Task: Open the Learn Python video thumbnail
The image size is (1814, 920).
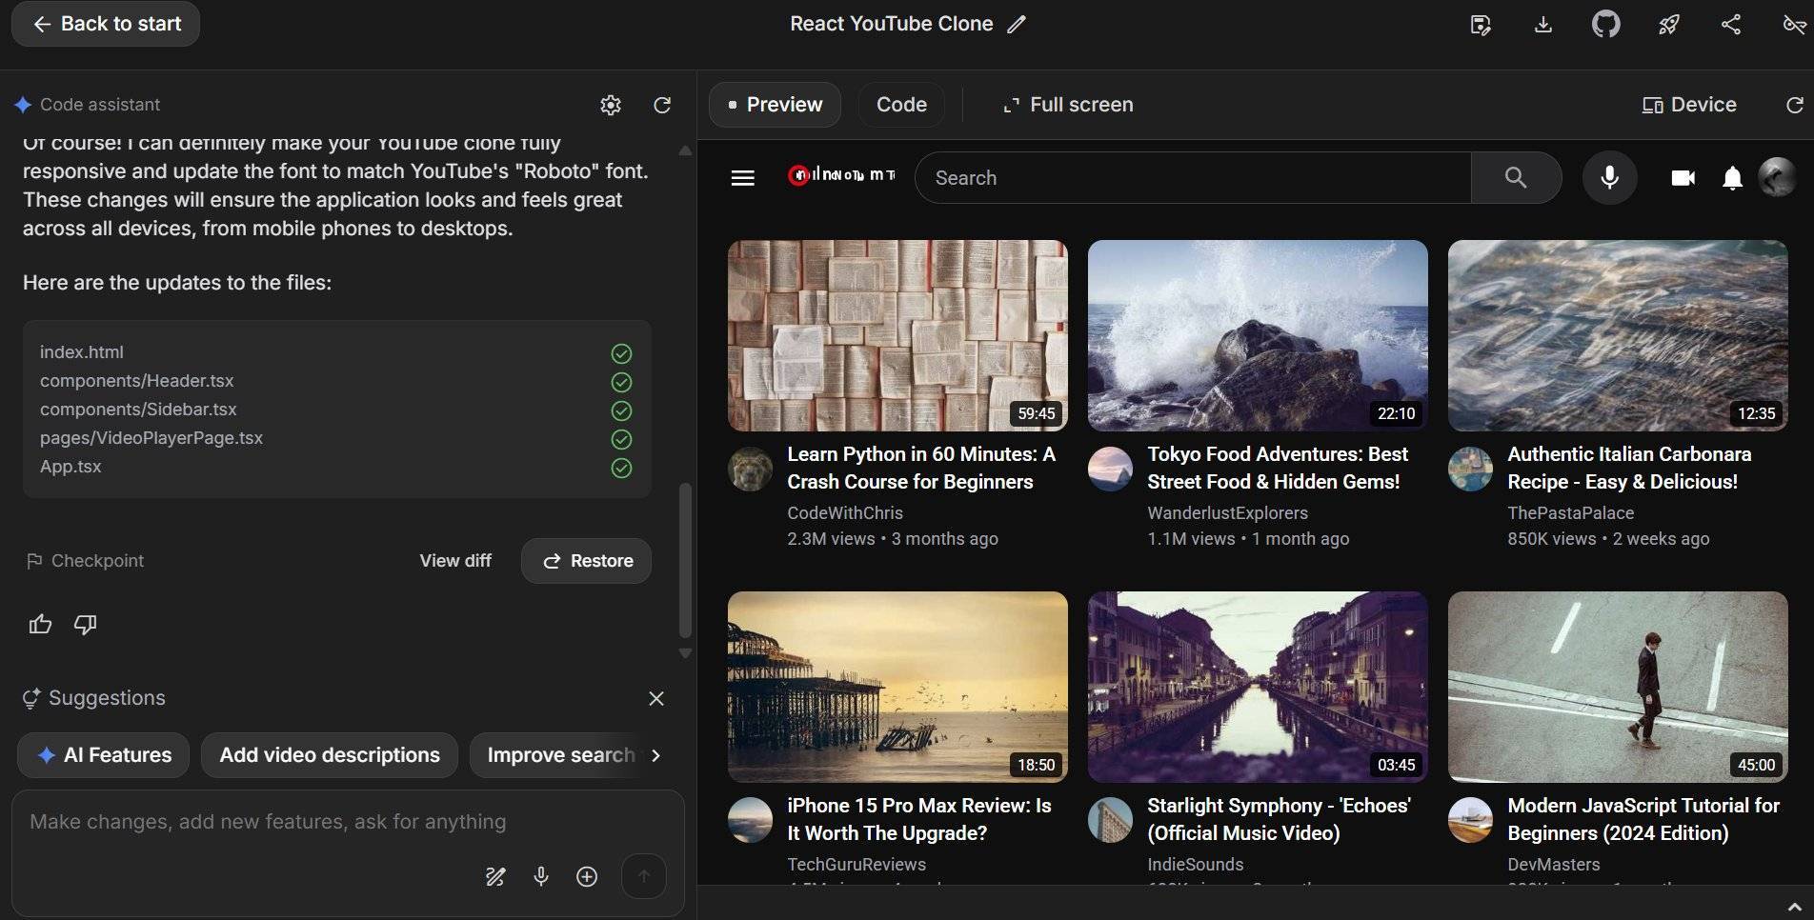Action: 897,335
